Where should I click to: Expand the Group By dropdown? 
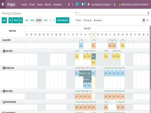tap(88, 20)
